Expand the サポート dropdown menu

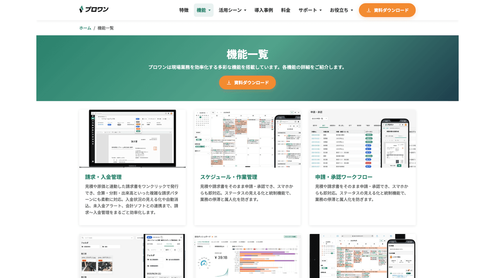[310, 10]
